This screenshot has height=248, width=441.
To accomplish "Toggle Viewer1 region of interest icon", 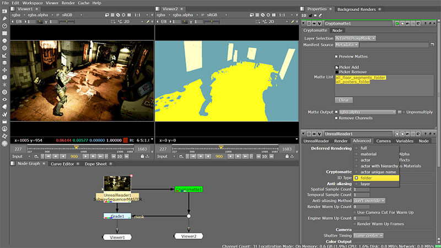I will (113, 21).
